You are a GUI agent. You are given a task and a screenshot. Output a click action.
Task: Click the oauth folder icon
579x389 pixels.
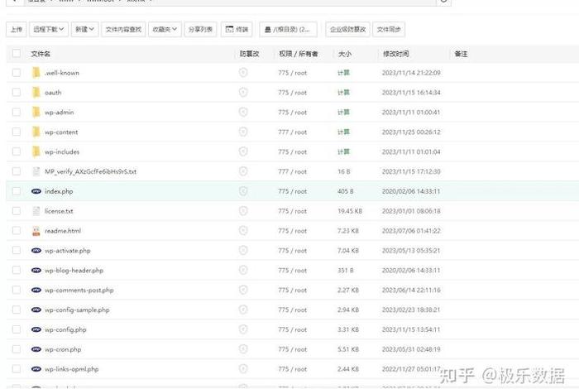tap(36, 93)
